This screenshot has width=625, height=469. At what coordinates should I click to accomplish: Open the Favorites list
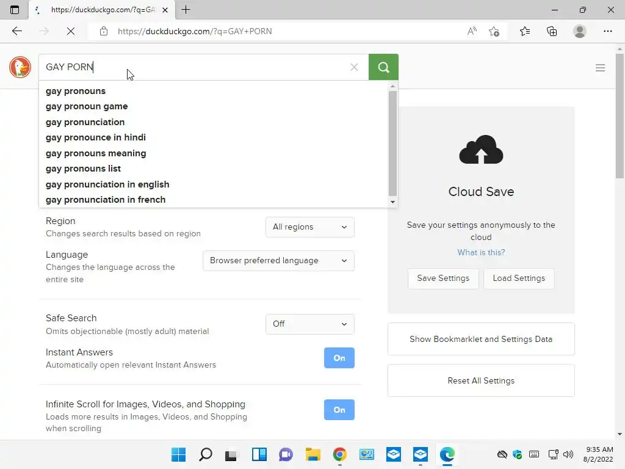point(525,31)
